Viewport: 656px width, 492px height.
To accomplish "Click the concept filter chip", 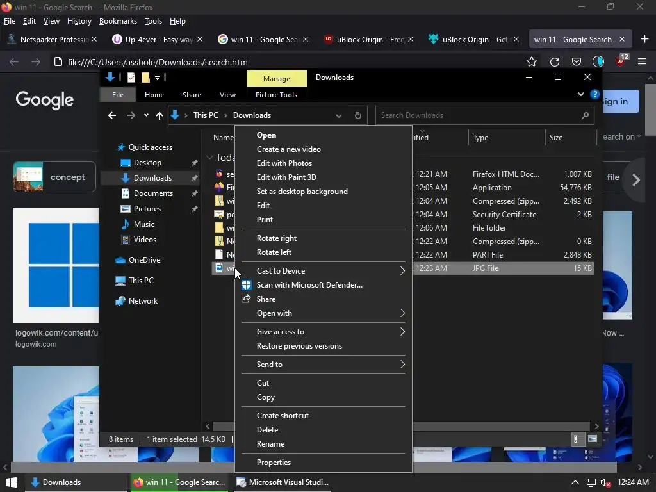I will [x=54, y=177].
